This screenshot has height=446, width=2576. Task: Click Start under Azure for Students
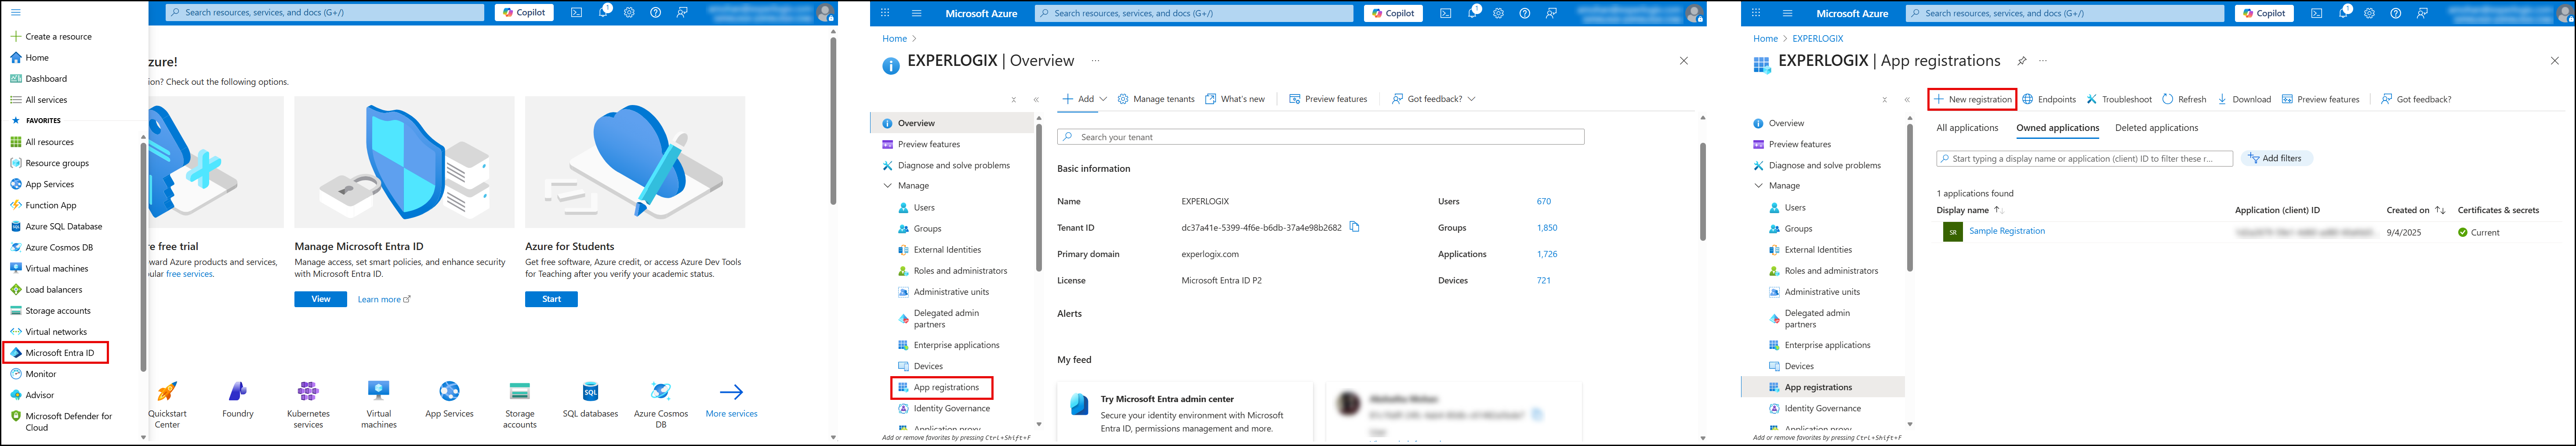pos(551,299)
